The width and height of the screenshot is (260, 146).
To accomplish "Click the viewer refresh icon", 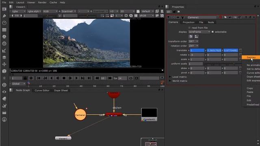I will 131,15.
